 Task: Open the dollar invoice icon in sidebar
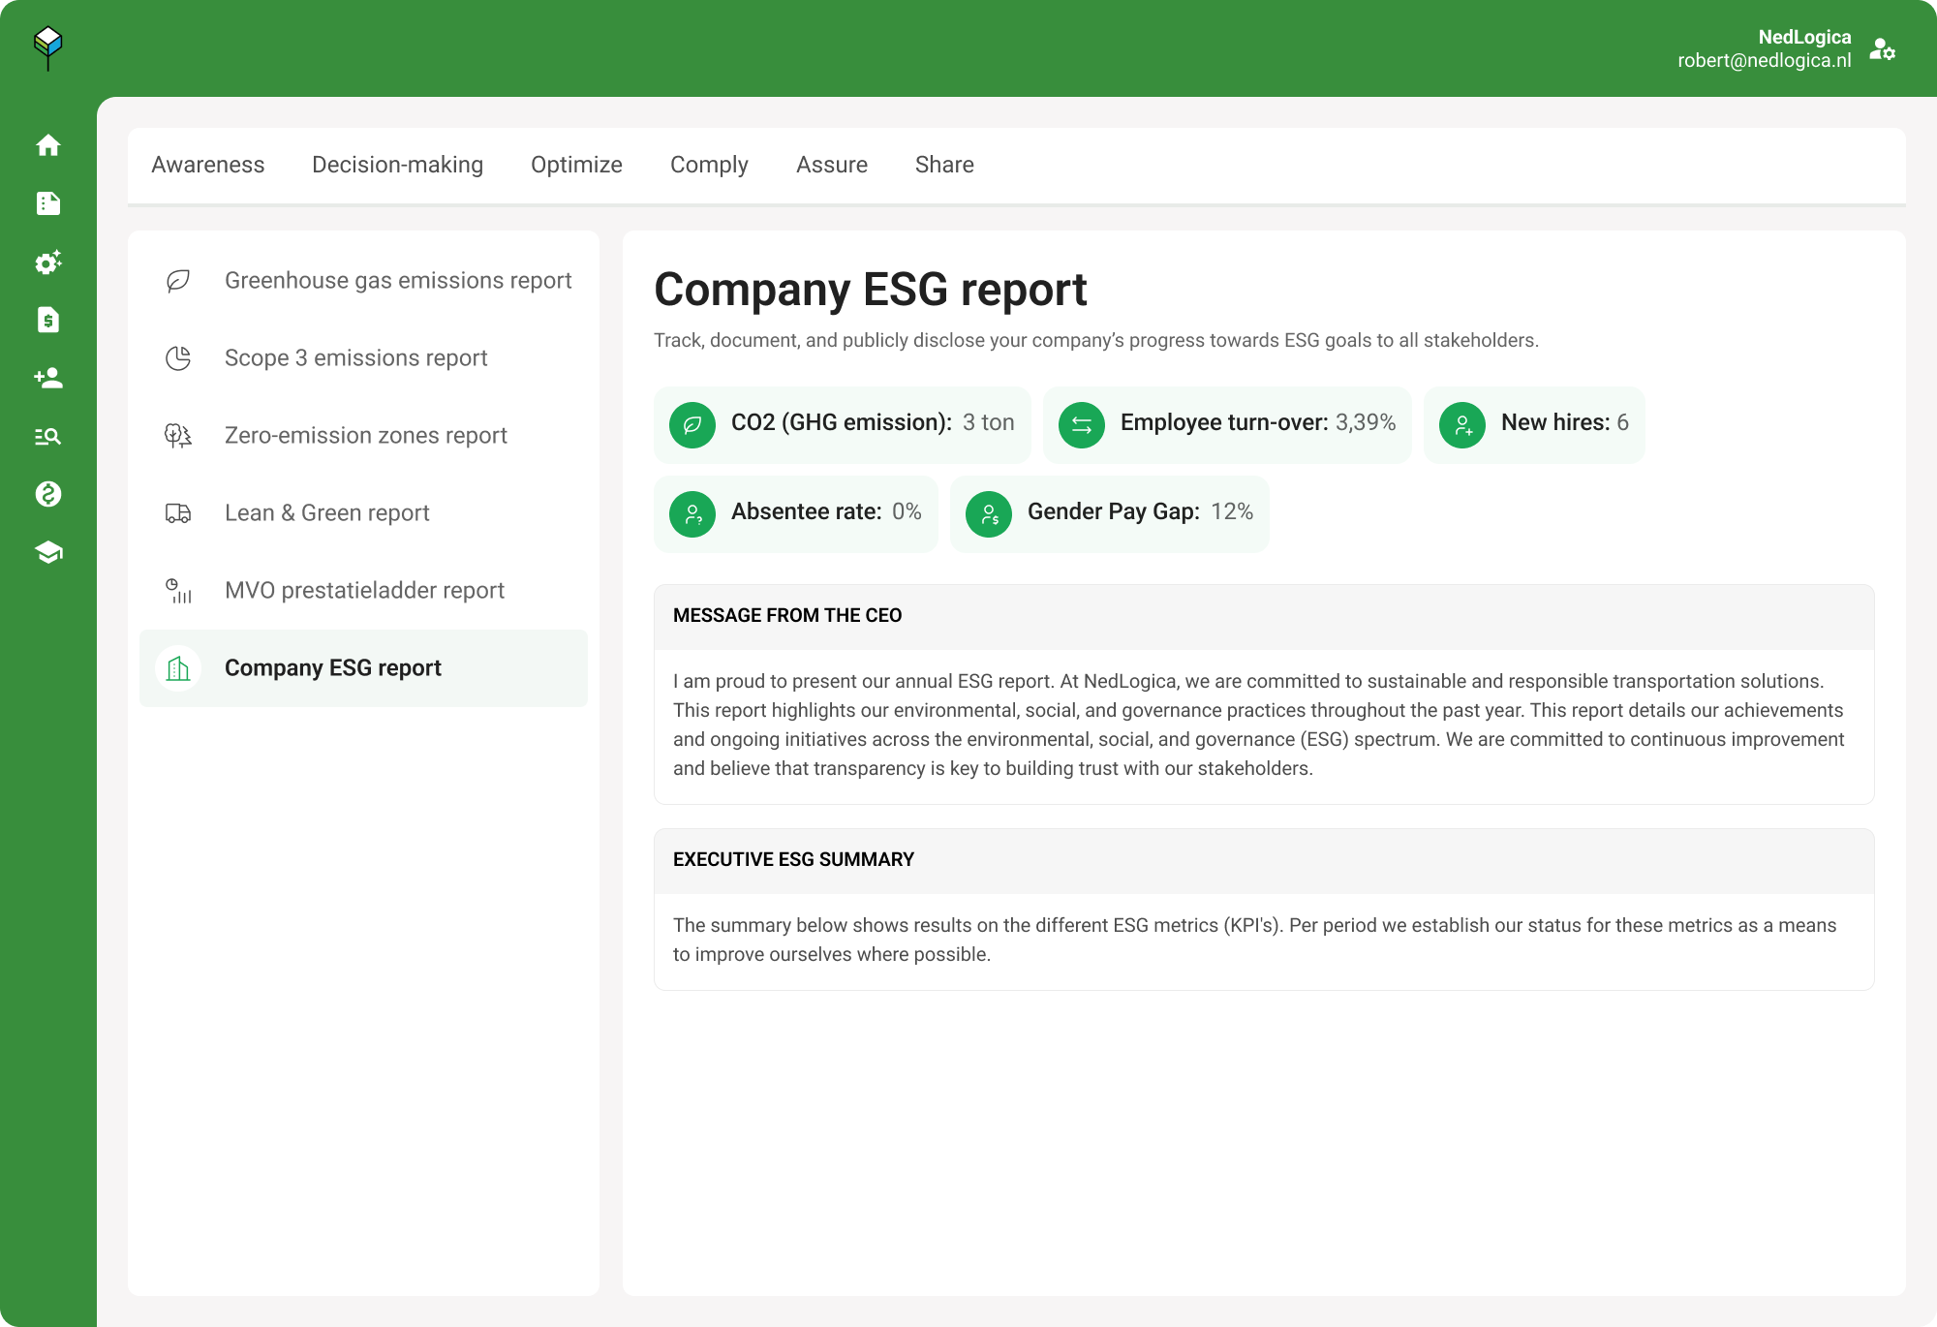48,320
